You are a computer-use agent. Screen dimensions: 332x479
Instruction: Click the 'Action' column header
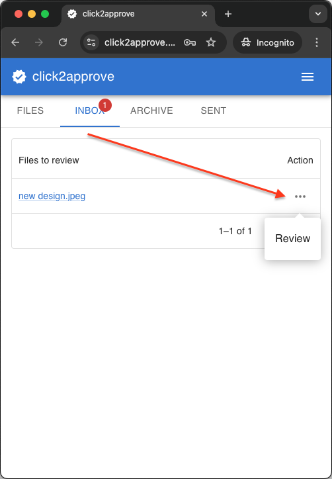click(300, 160)
